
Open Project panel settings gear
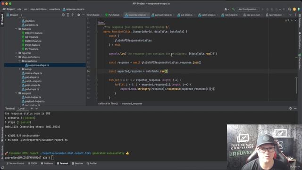tap(79, 15)
